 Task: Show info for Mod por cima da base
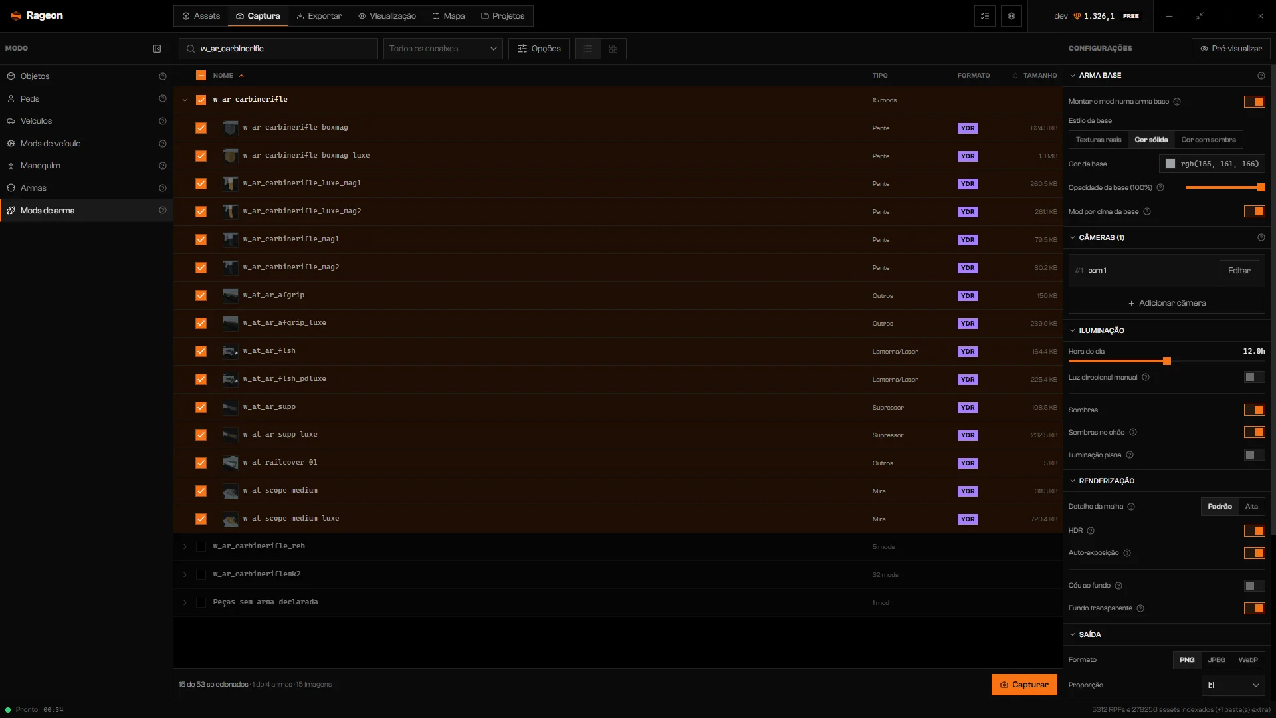pos(1147,212)
